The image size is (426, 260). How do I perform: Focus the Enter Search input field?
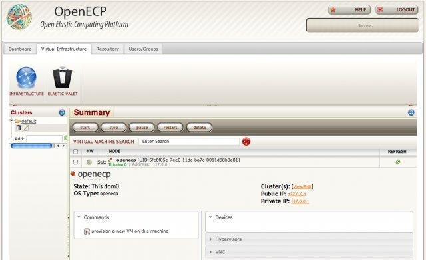coord(189,142)
